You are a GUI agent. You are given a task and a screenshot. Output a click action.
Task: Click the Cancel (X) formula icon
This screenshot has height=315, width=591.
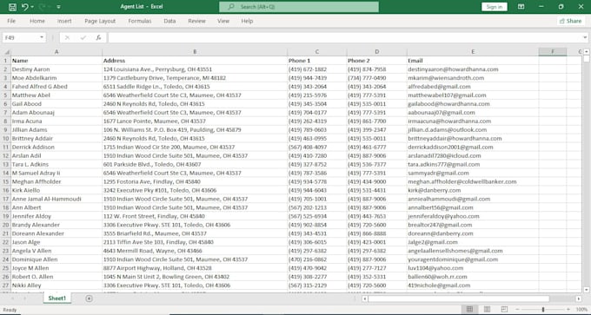click(x=67, y=37)
